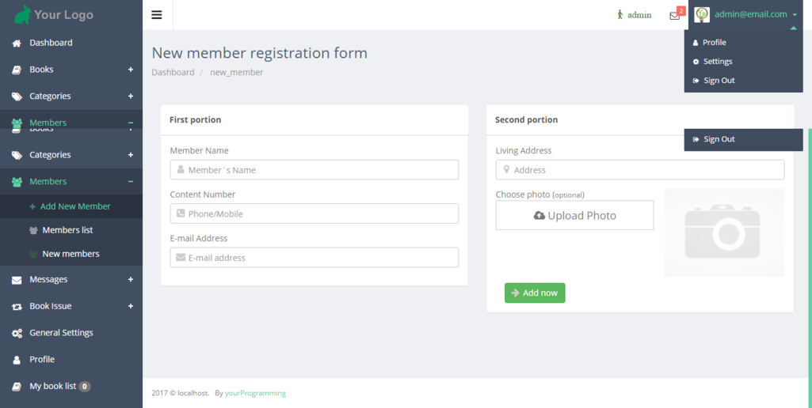Click the Book Issue exchange icon
The height and width of the screenshot is (408, 812).
click(x=17, y=306)
